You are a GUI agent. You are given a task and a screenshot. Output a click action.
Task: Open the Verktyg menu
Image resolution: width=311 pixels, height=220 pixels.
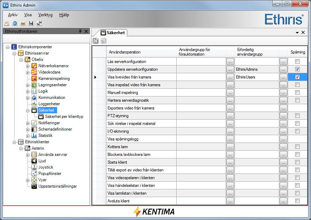click(45, 15)
